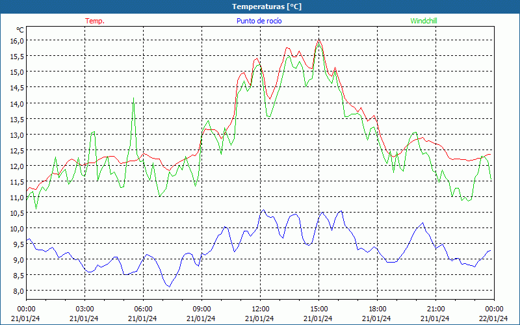Click the 03:00 time axis label

pyautogui.click(x=84, y=309)
